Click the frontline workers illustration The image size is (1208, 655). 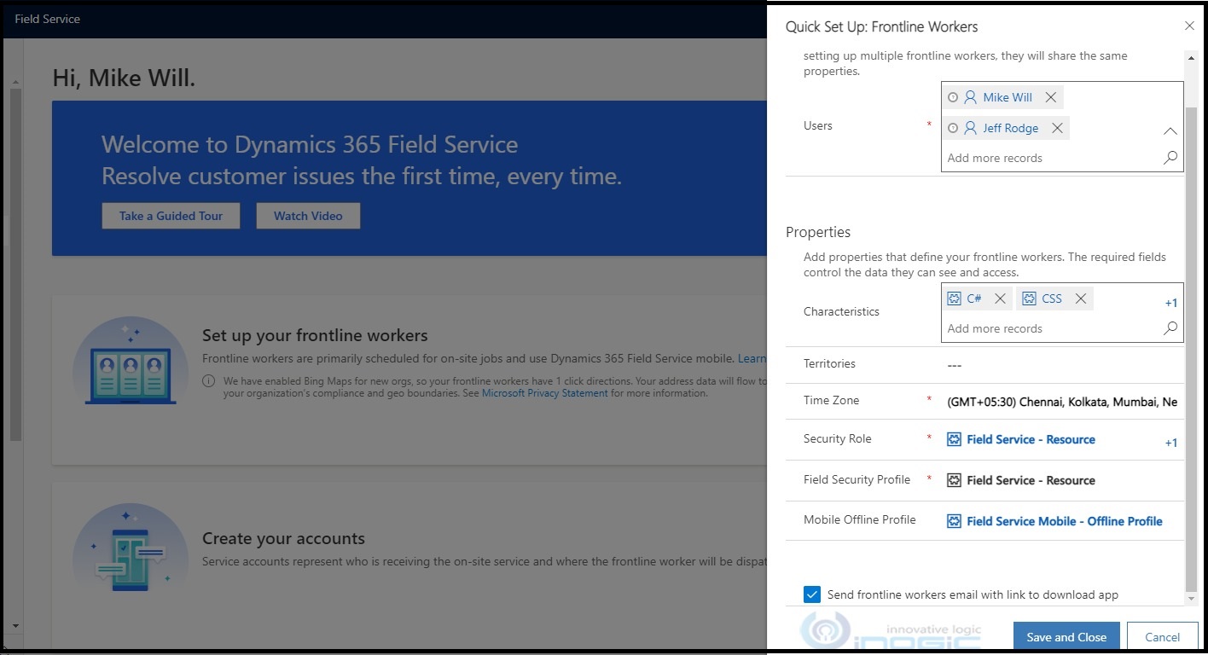tap(131, 361)
